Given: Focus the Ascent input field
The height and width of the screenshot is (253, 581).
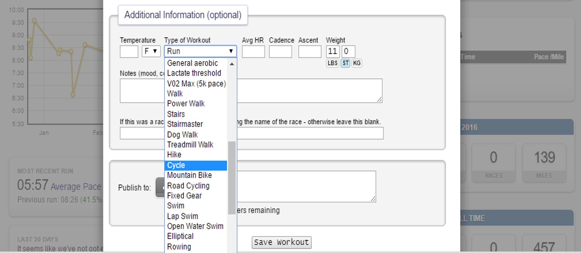Looking at the screenshot, I should tap(310, 51).
